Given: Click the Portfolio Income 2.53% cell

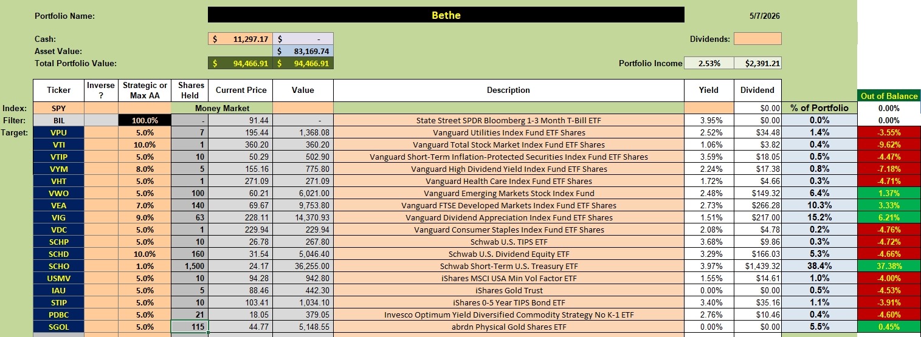Looking at the screenshot, I should [x=709, y=63].
